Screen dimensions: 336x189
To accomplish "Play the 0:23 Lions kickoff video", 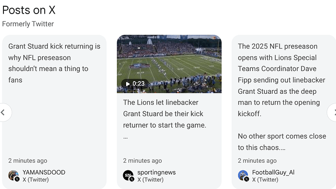I will click(135, 84).
